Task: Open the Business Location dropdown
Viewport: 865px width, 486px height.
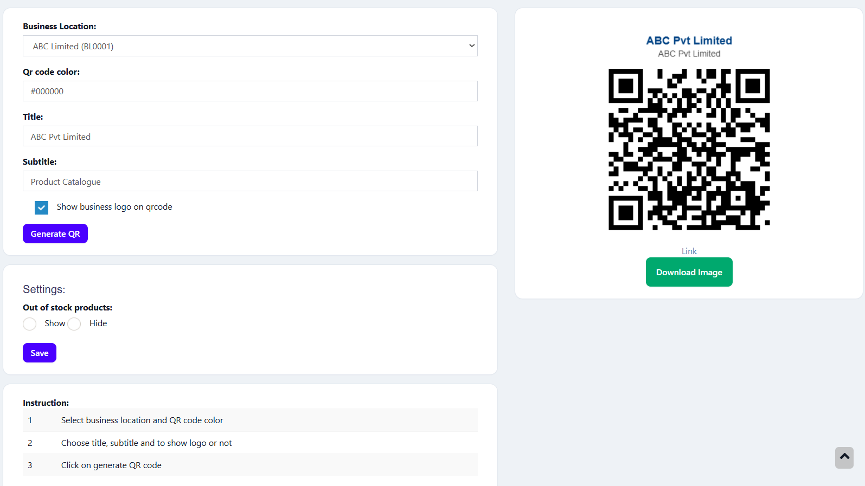Action: pyautogui.click(x=249, y=46)
